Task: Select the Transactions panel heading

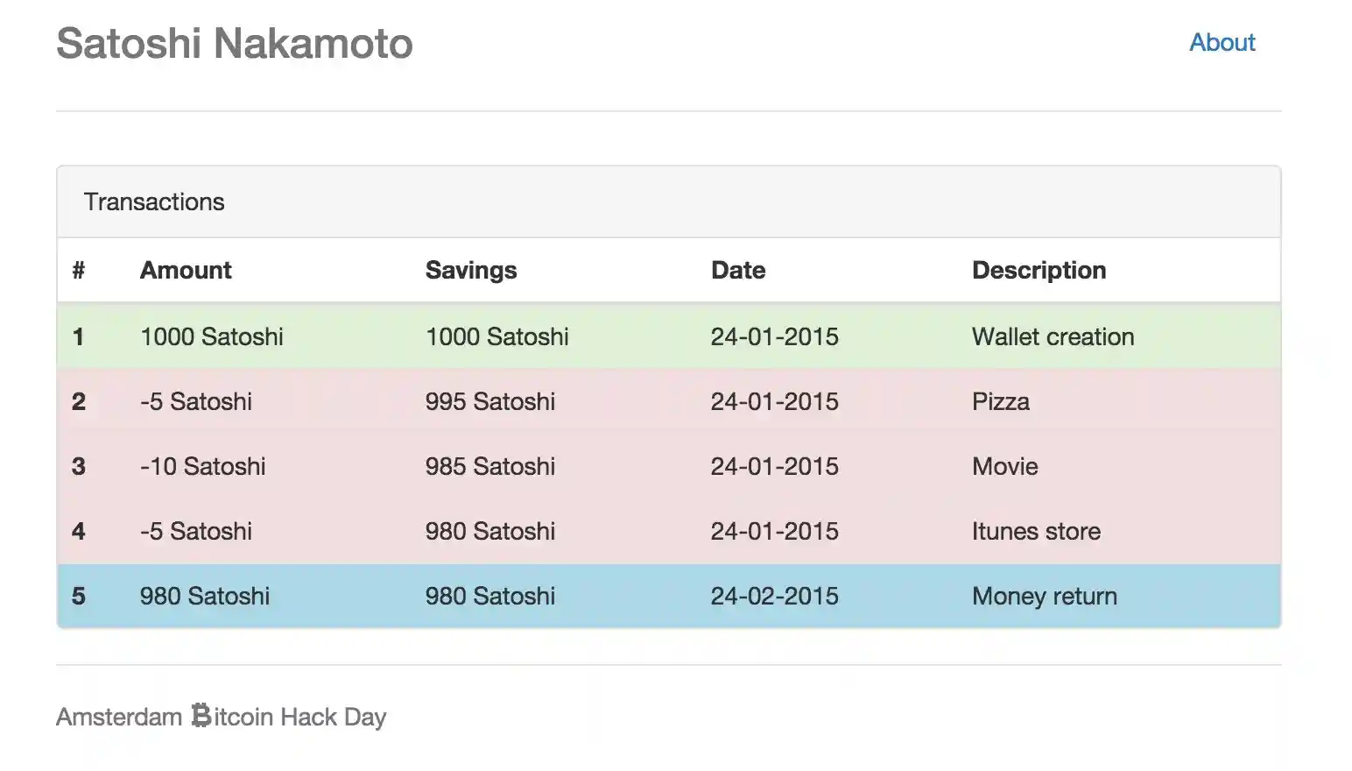Action: (x=154, y=202)
